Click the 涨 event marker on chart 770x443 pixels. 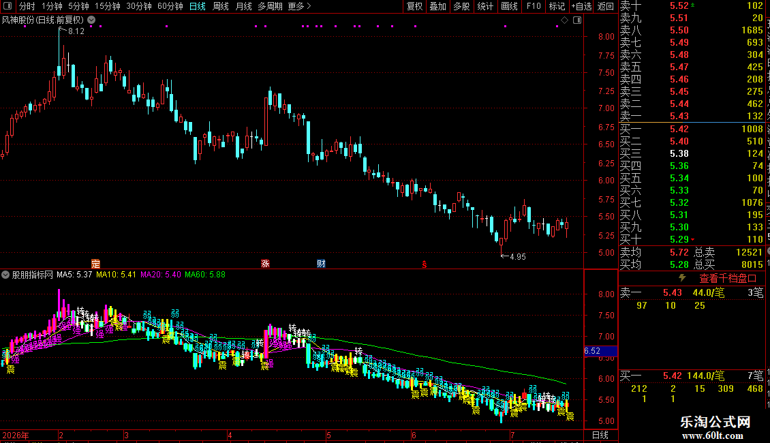click(x=265, y=264)
